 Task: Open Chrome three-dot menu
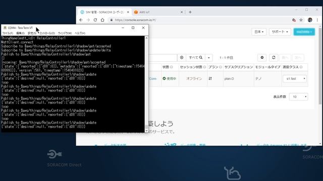[x=317, y=20]
